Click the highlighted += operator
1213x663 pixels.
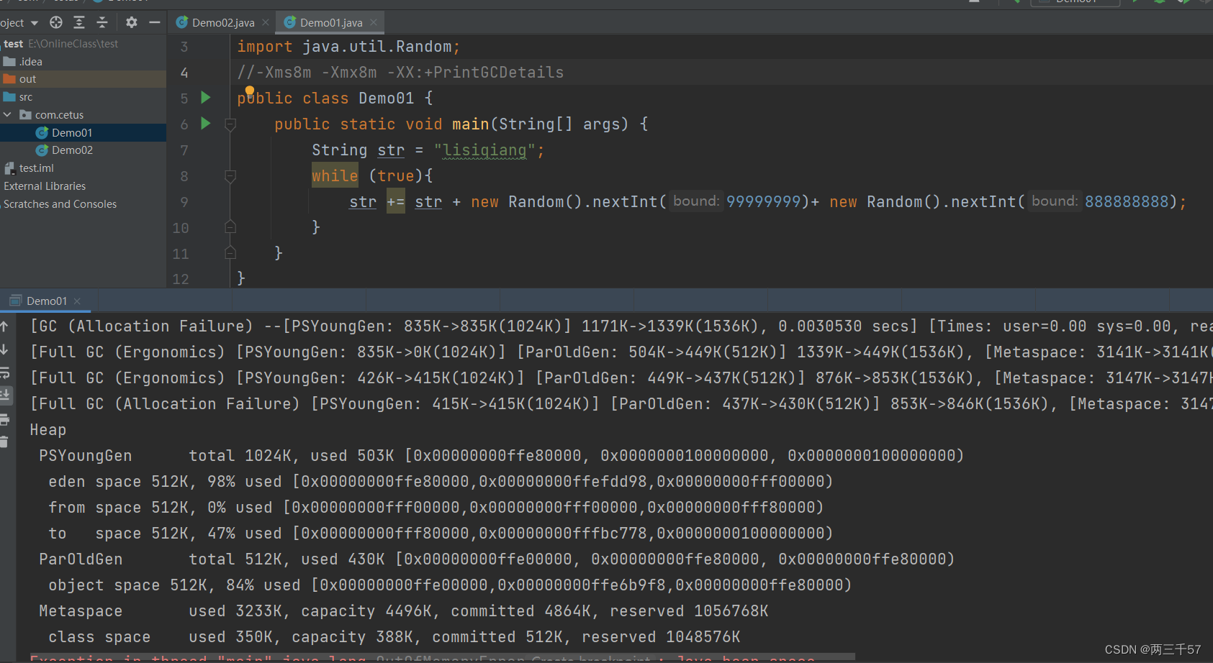point(396,202)
